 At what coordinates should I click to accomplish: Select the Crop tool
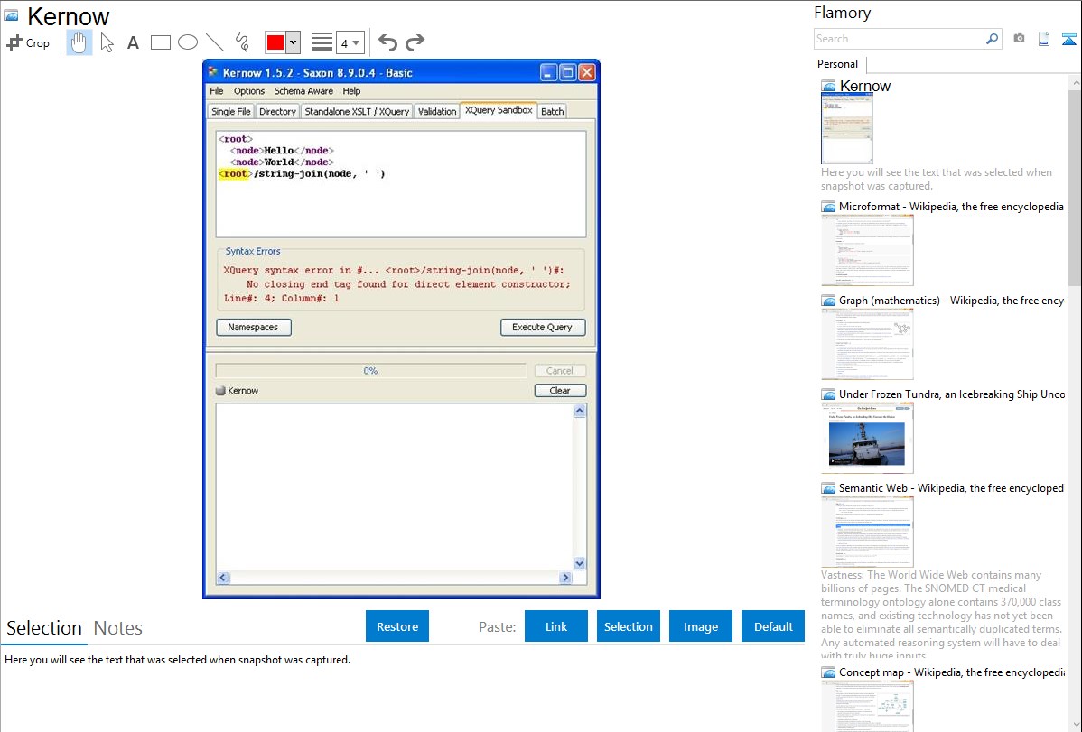pyautogui.click(x=28, y=42)
